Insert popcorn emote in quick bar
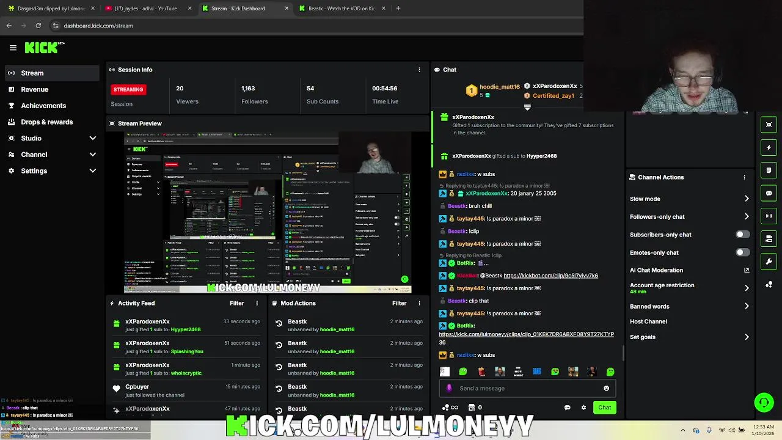The image size is (782, 440). click(x=481, y=372)
